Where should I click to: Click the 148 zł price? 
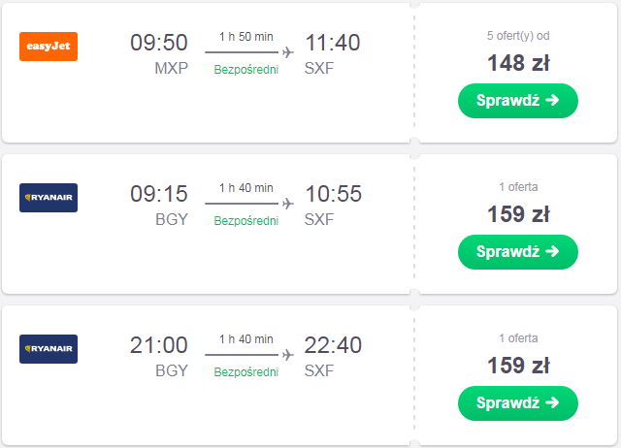click(x=518, y=63)
